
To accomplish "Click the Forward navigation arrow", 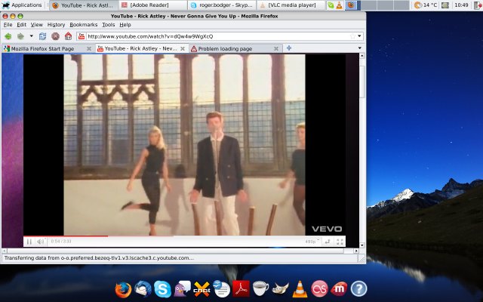I will [x=20, y=36].
